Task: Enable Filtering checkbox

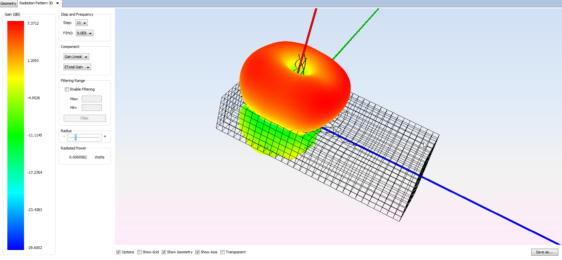Action: (67, 90)
